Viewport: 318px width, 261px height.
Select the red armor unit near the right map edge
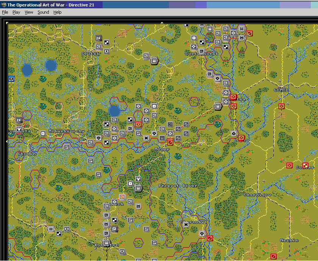(305, 165)
